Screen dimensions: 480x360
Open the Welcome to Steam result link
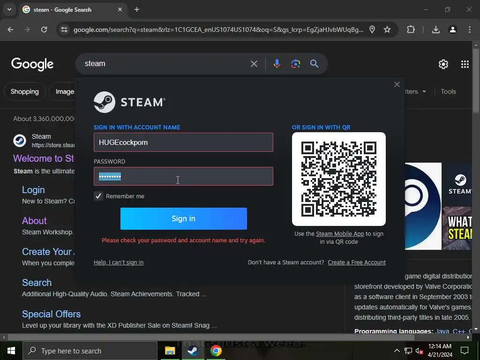(44, 158)
